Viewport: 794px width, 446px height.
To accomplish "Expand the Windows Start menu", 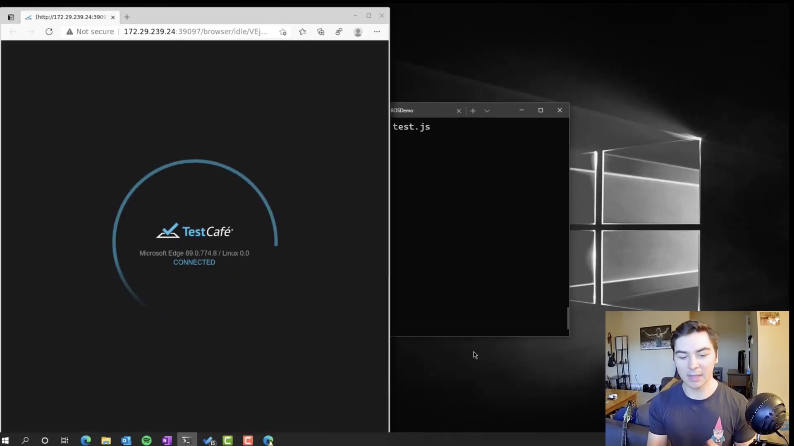I will pyautogui.click(x=6, y=440).
